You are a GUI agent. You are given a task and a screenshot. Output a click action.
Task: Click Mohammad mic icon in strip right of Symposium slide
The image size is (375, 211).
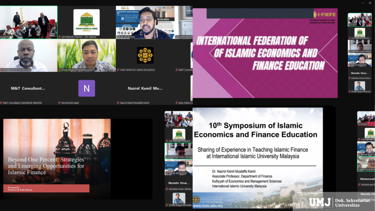click(x=359, y=185)
